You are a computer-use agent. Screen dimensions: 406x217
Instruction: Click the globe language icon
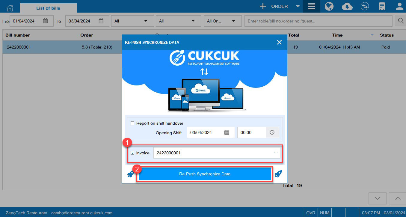tap(329, 6)
